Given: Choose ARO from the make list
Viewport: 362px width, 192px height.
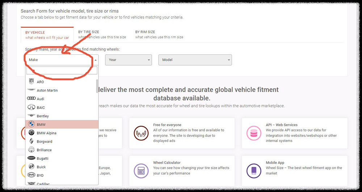Looking at the screenshot, I should point(62,82).
